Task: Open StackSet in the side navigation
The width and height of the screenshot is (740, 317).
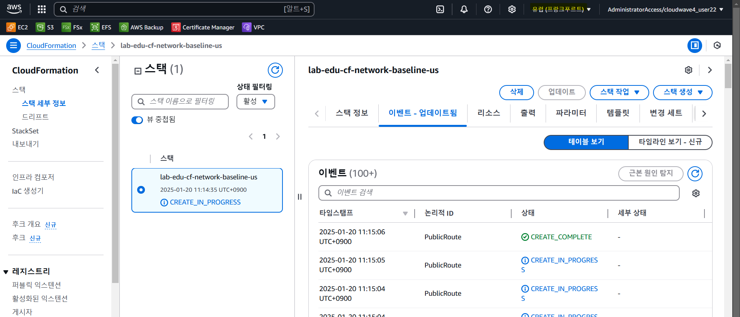Action: pos(26,131)
